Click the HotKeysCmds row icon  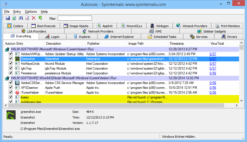click(17, 64)
